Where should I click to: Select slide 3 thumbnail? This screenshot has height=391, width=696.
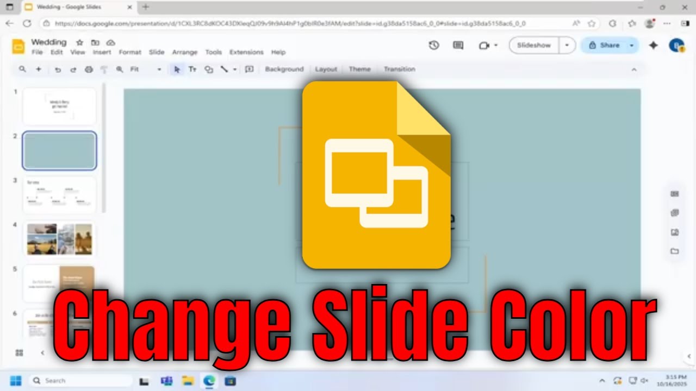[59, 195]
